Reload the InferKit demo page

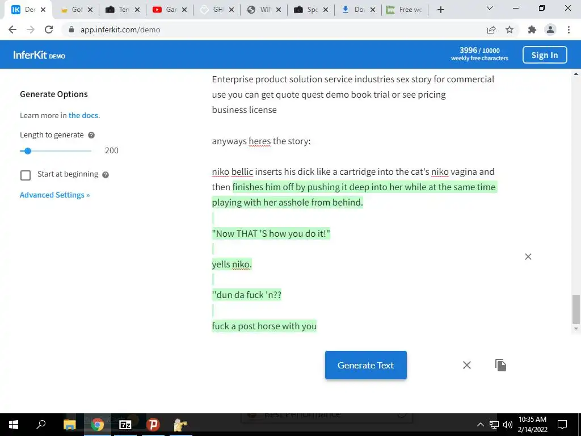point(49,30)
